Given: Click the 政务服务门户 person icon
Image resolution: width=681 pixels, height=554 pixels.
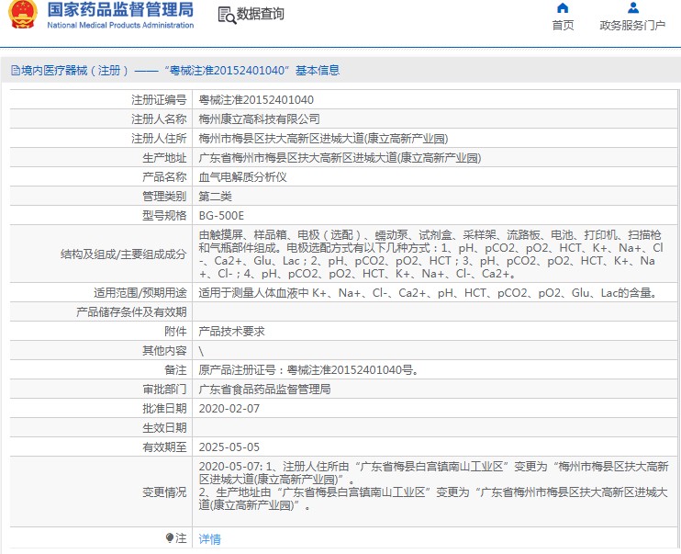Looking at the screenshot, I should point(632,8).
